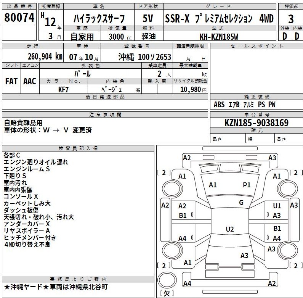
Task: Select the 最大積載量 header
Action: [x=190, y=65]
